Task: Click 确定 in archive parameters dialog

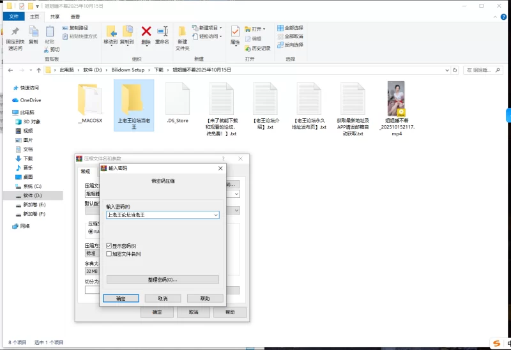Action: click(x=157, y=312)
